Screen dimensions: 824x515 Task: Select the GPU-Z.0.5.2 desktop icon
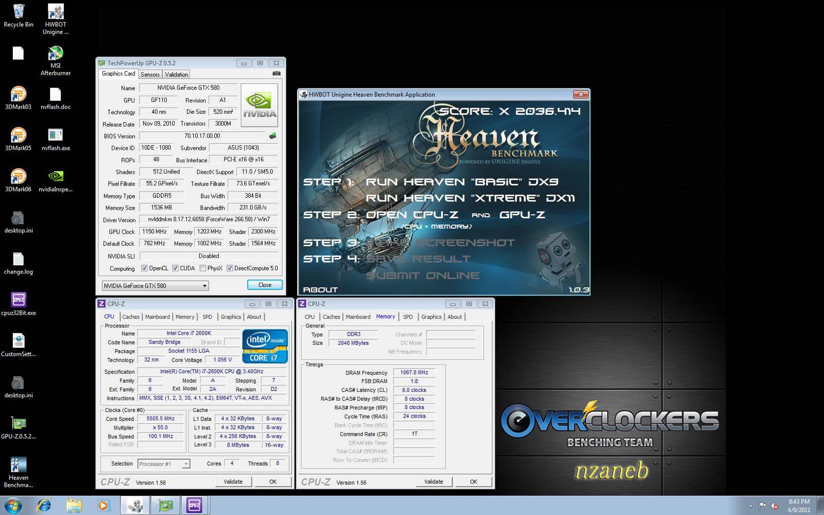pos(18,427)
